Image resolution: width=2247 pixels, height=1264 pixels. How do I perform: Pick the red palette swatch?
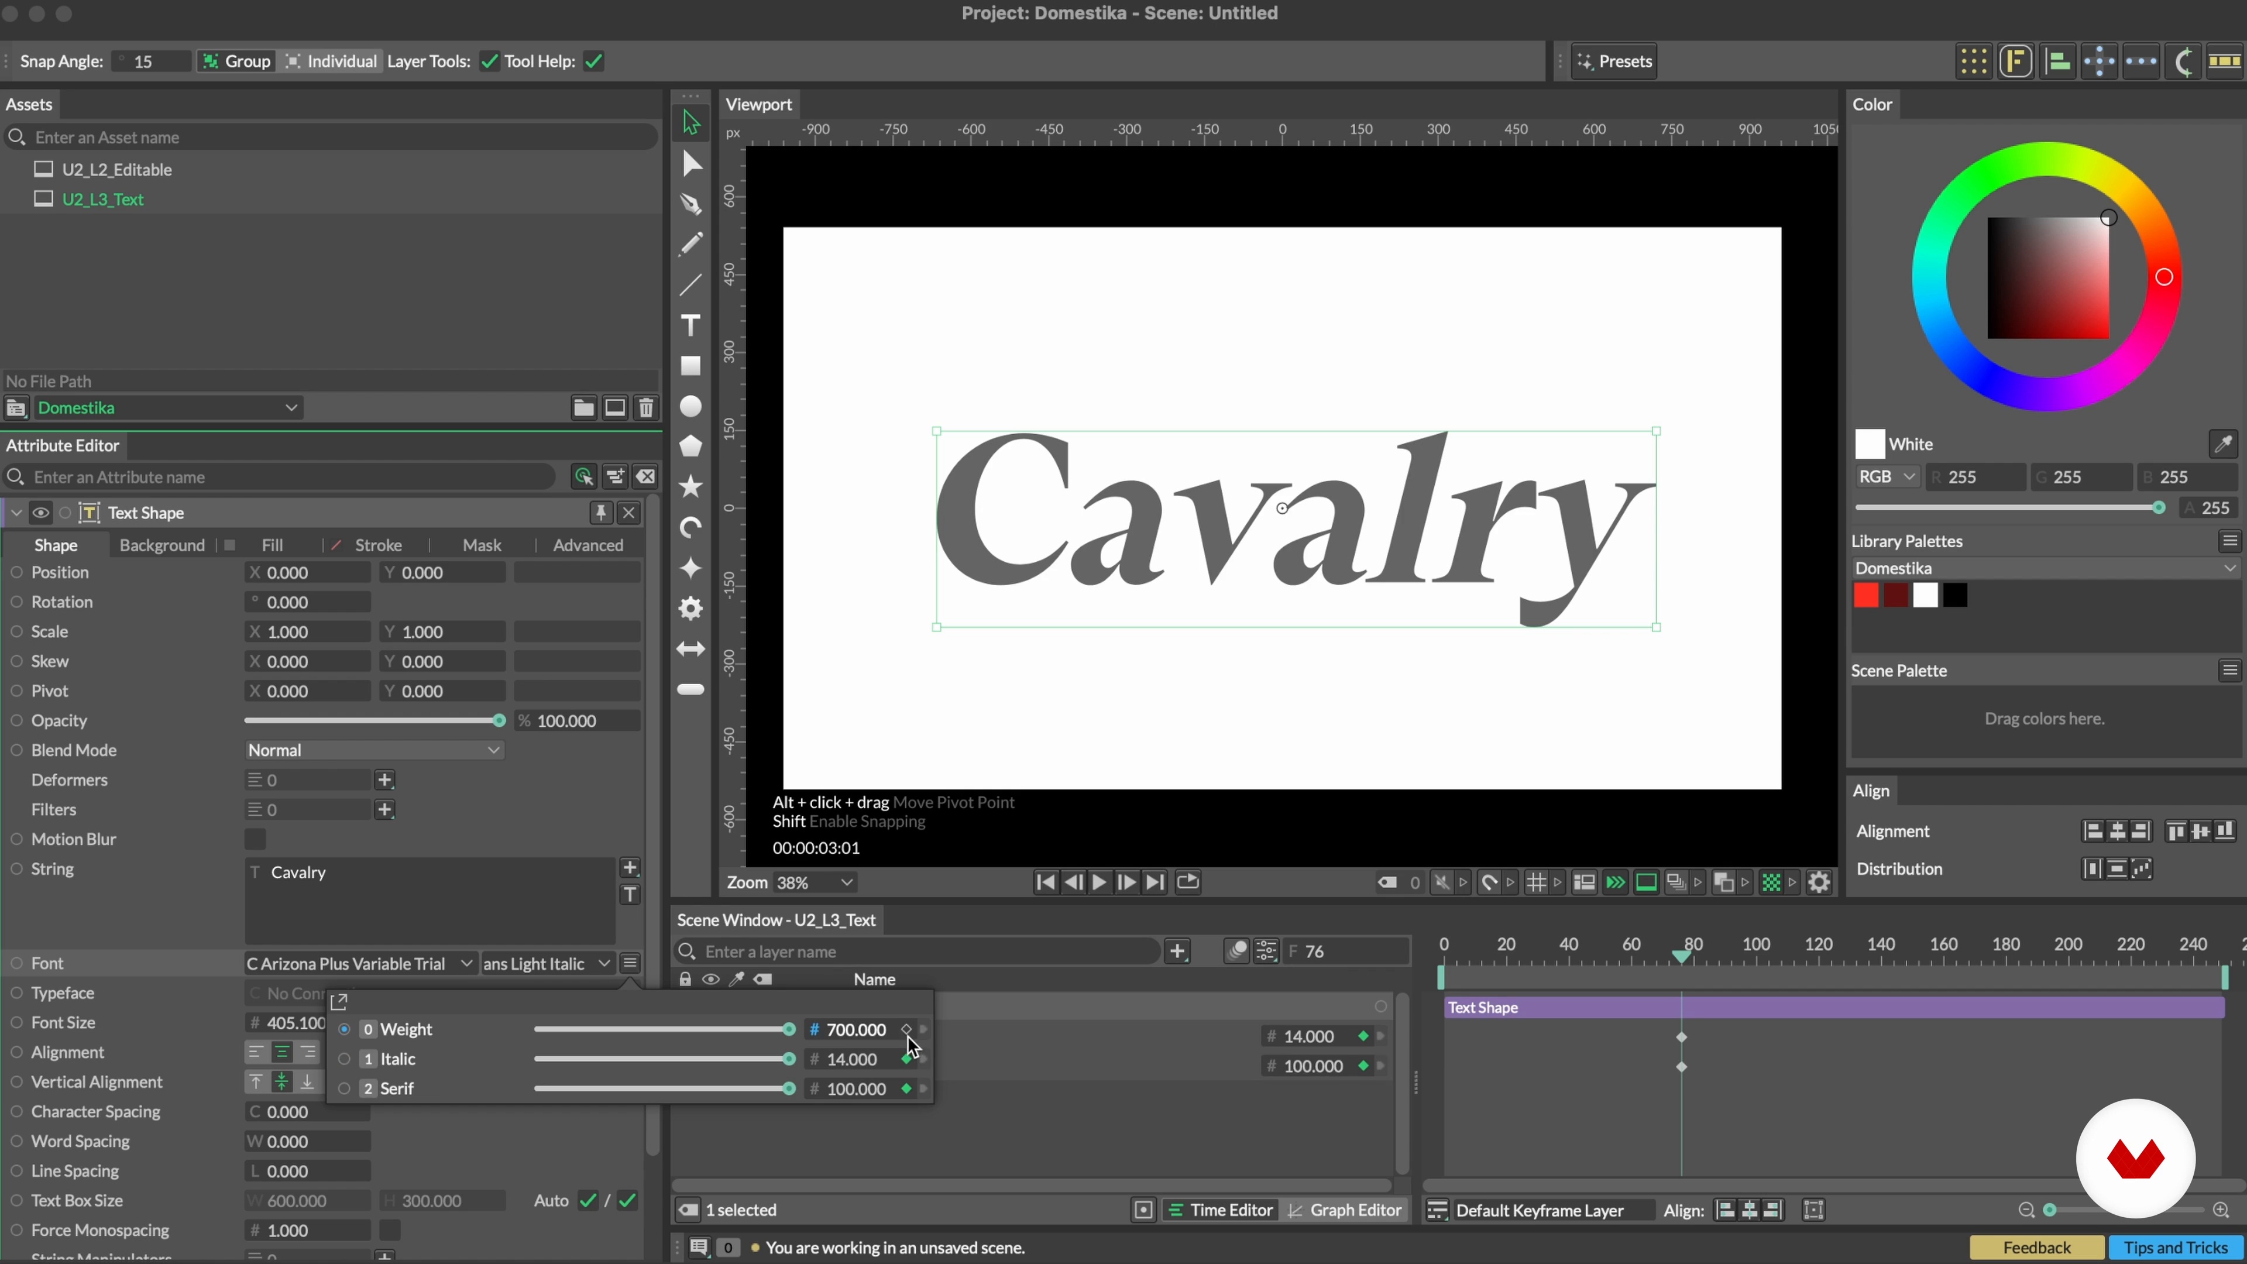pyautogui.click(x=1866, y=596)
